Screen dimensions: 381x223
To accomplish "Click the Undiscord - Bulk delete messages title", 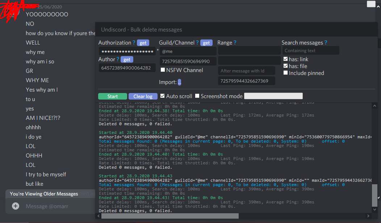I will pyautogui.click(x=141, y=30).
